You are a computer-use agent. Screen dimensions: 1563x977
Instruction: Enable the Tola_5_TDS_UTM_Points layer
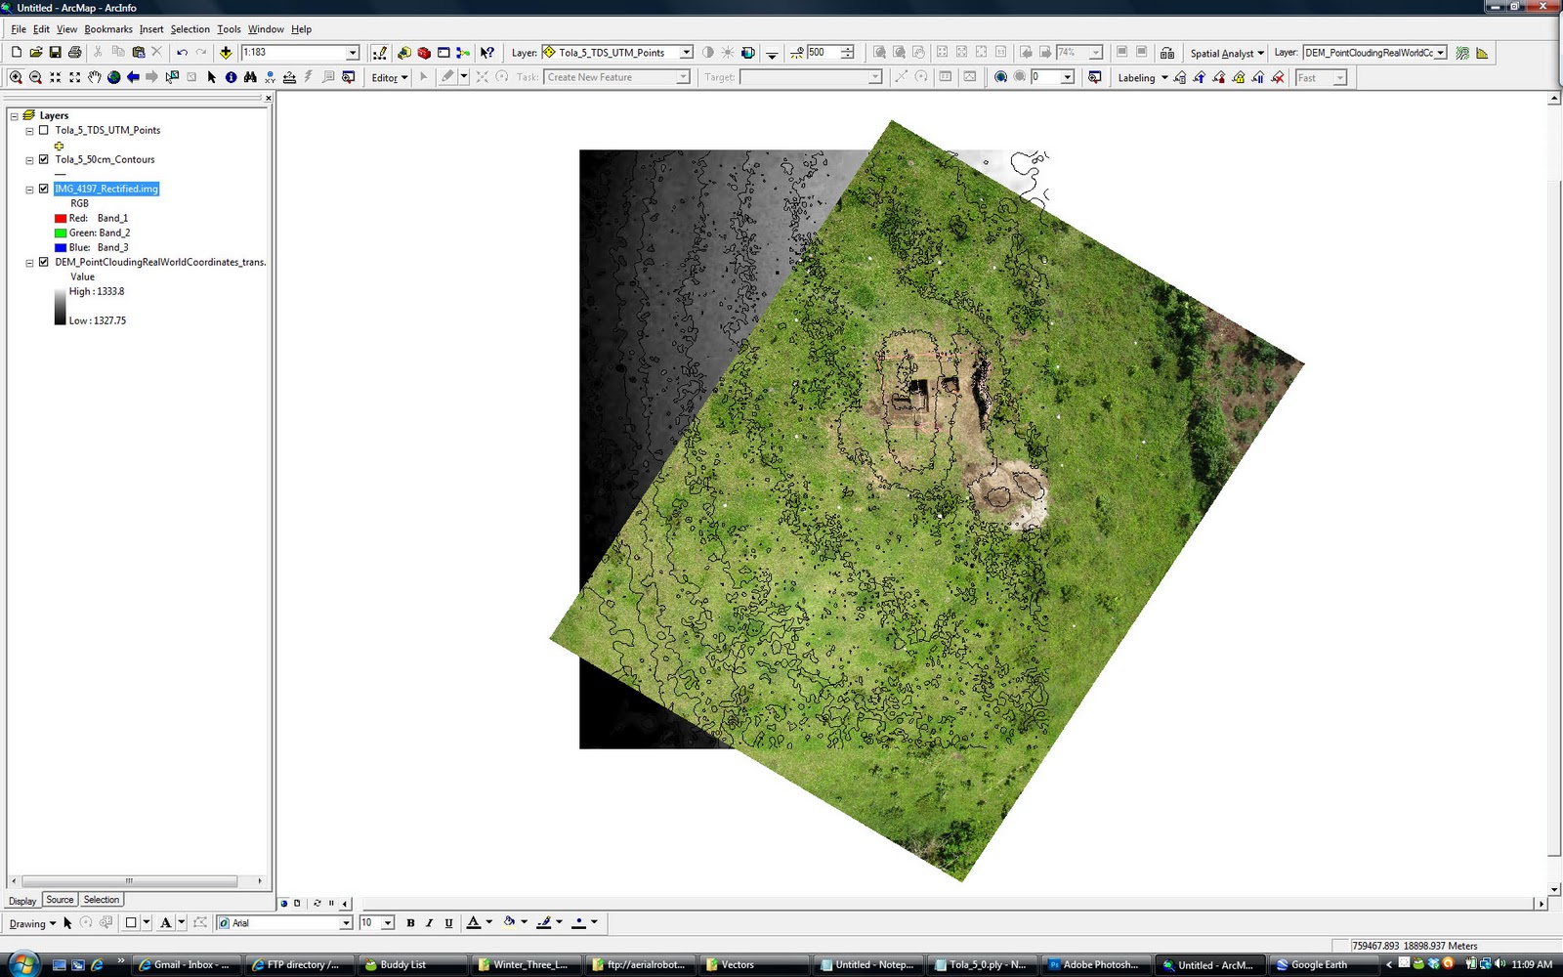coord(43,130)
